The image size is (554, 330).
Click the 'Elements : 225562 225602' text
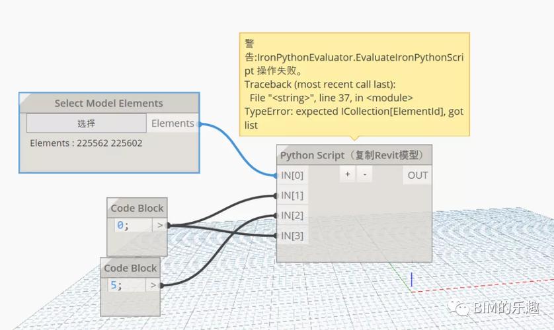click(86, 143)
